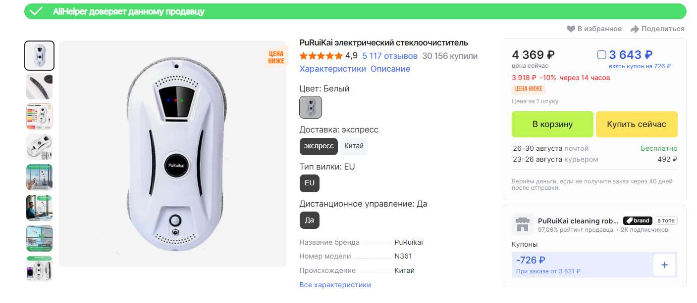
Task: Click the green AliHelper checkmark icon
Action: [36, 11]
